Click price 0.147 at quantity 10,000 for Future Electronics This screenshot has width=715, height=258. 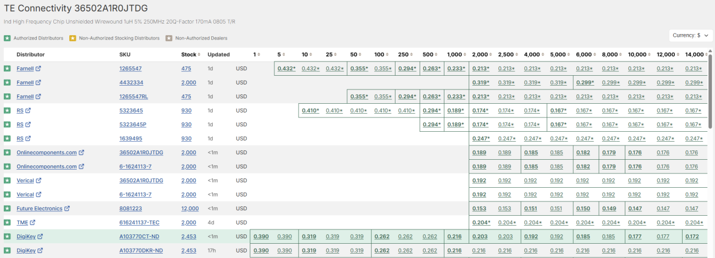635,209
